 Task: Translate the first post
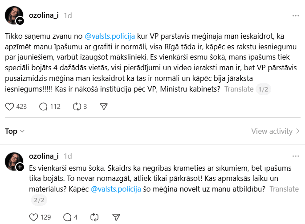(x=239, y=89)
